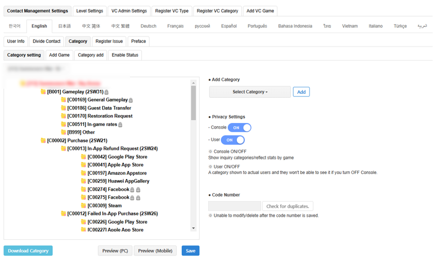Click the category tree scroll down arrow
The height and width of the screenshot is (265, 436).
pyautogui.click(x=194, y=229)
